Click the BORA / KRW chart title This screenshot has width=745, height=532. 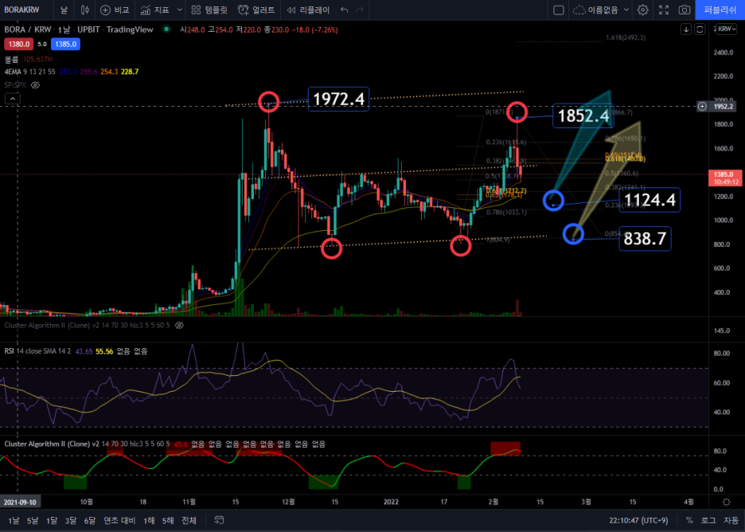pos(79,29)
